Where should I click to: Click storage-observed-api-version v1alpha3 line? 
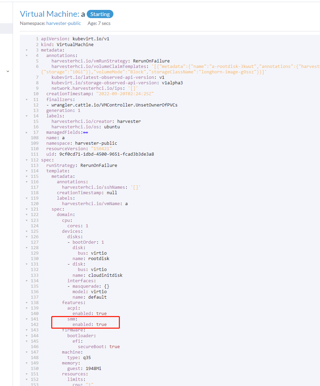117,83
